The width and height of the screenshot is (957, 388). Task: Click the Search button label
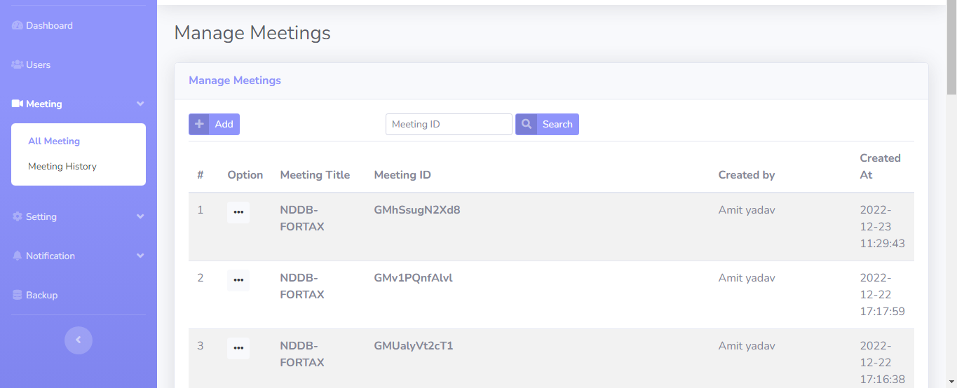point(557,125)
